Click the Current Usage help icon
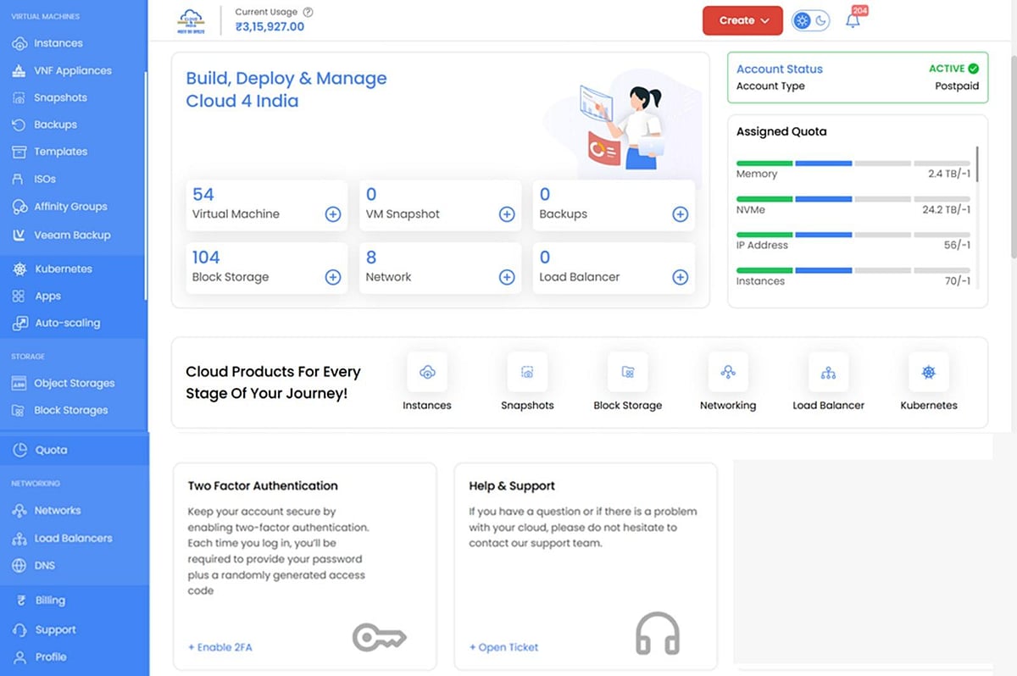 click(308, 12)
